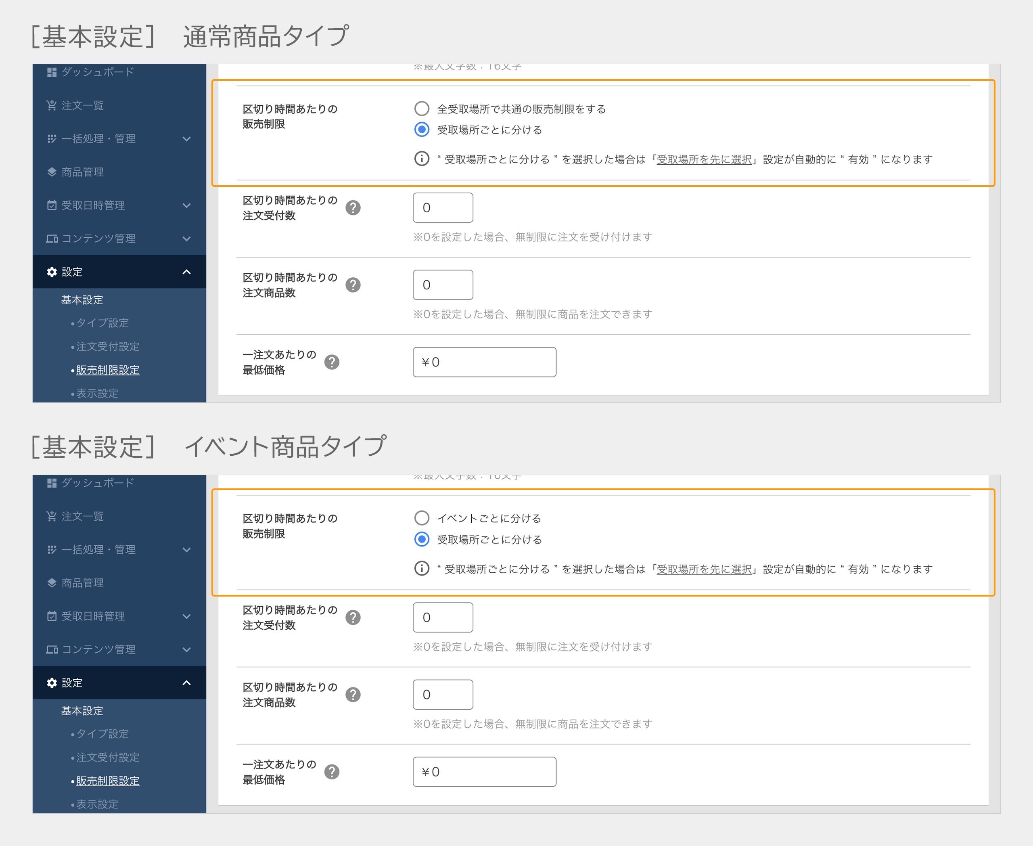The width and height of the screenshot is (1033, 846).
Task: Click the info icon before the 受取場所ごとに分ける note
Action: [x=421, y=159]
